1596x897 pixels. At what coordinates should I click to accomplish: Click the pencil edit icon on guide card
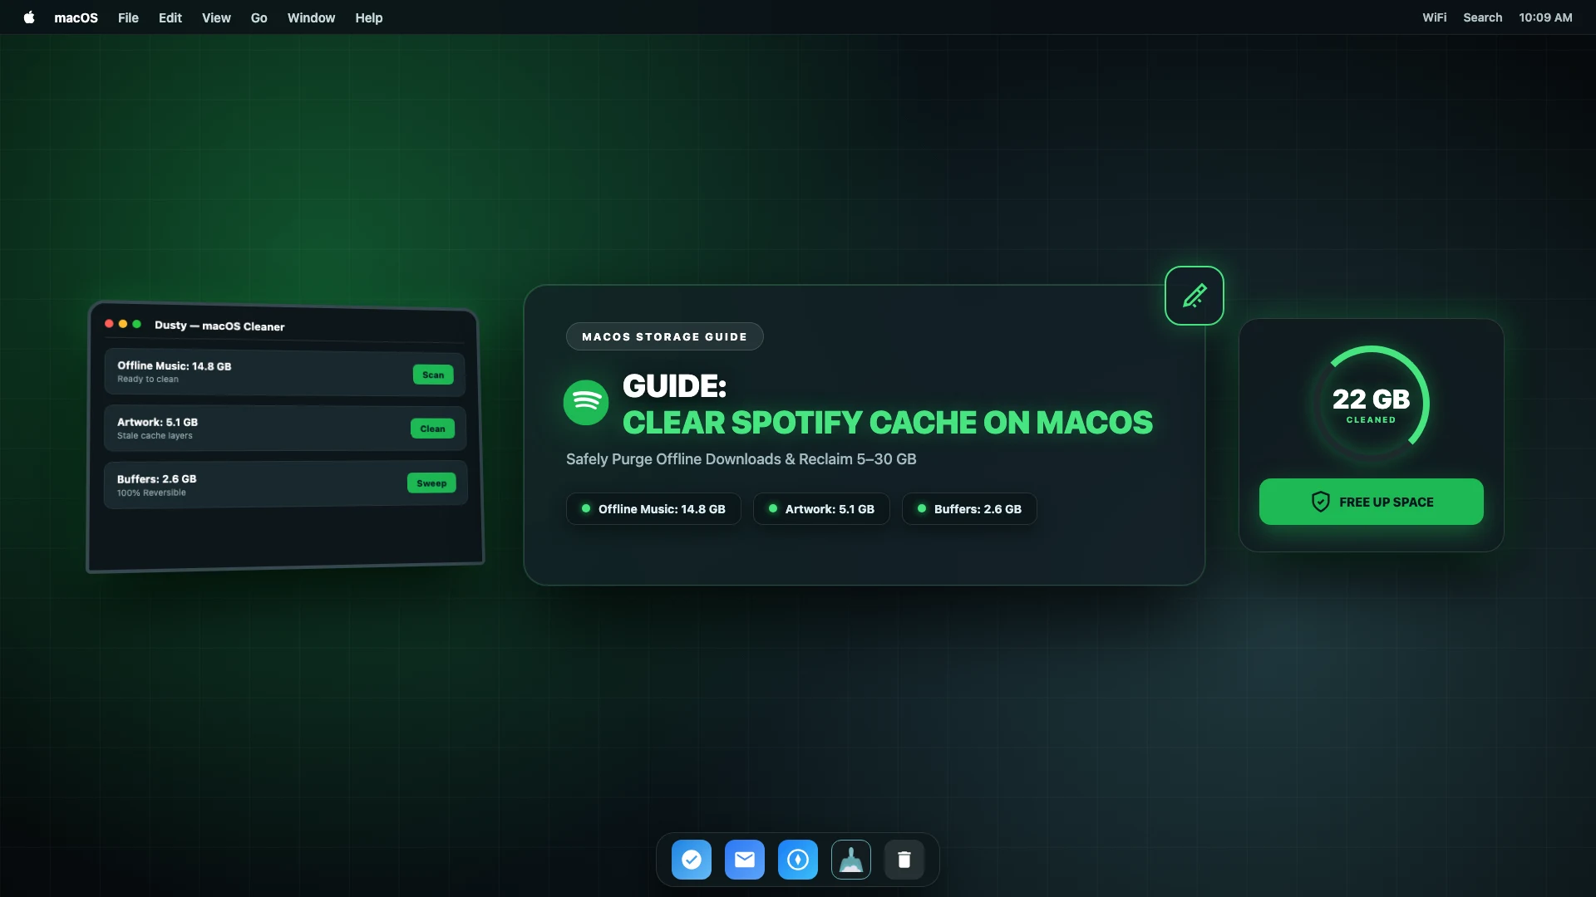pyautogui.click(x=1195, y=296)
